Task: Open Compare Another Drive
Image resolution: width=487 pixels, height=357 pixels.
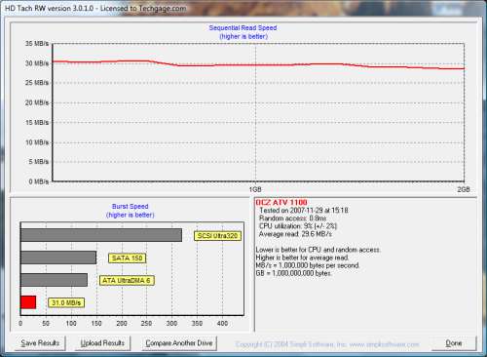Action: (179, 343)
